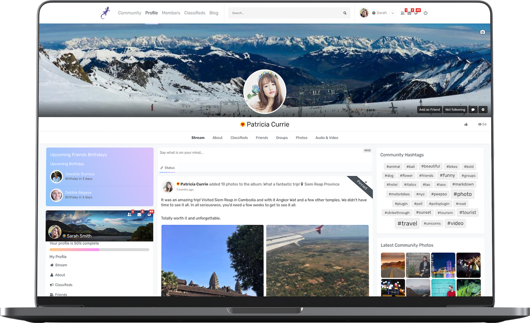Open the Audio & Video tab
530x323 pixels.
click(x=327, y=138)
